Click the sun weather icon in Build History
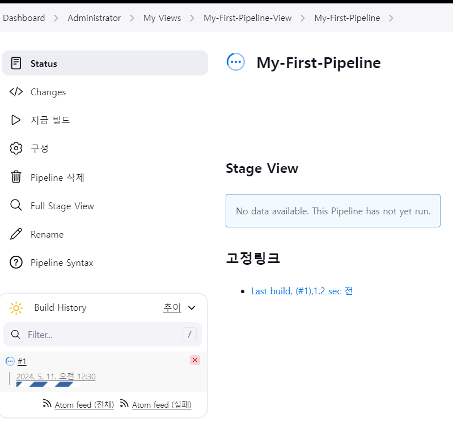Image resolution: width=453 pixels, height=423 pixels. pyautogui.click(x=16, y=308)
